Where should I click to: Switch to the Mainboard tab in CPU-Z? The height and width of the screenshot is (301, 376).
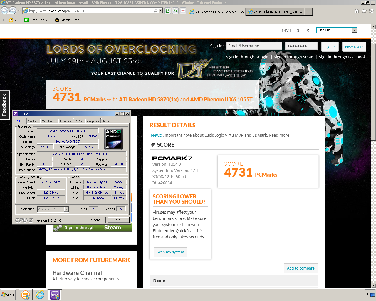click(x=49, y=121)
